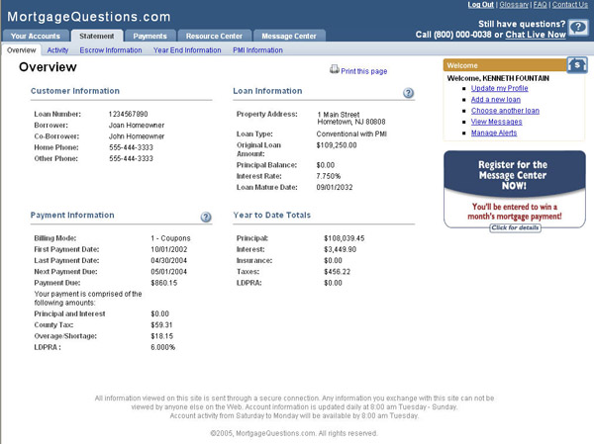Click the Print this page link
Viewport: 594px width, 444px height.
(363, 71)
